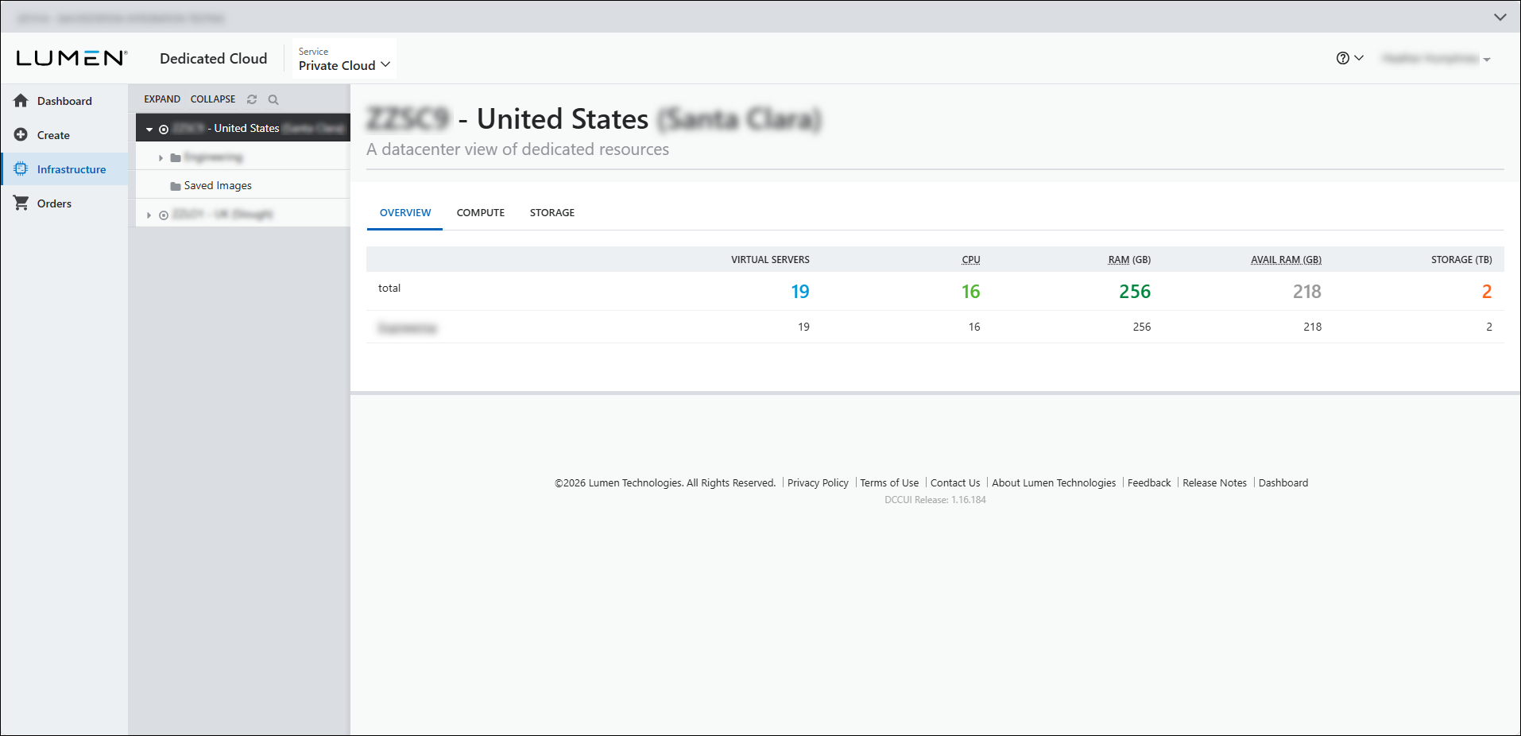Open the Dashboard home icon

pos(21,100)
